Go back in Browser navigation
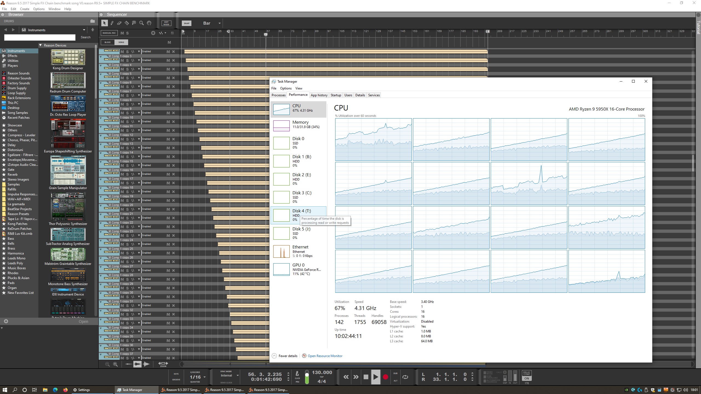The height and width of the screenshot is (394, 701). (5, 30)
